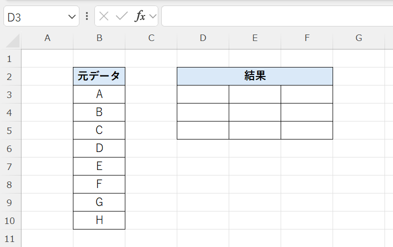The width and height of the screenshot is (393, 247).
Task: Select cell containing letter A
Action: point(99,94)
